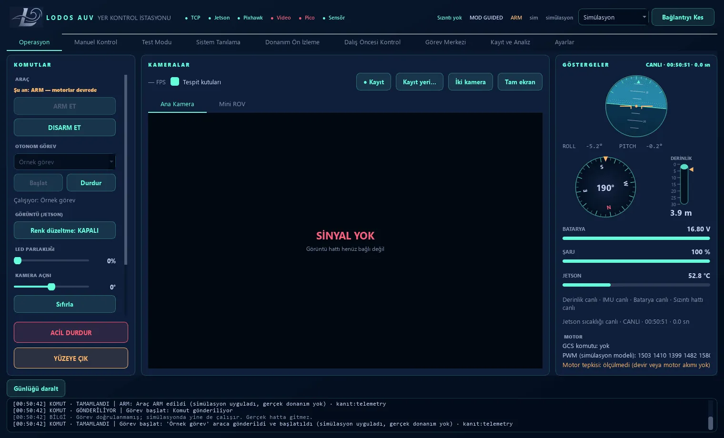Click the Şu an: ARM — motorlar devrede text
The height and width of the screenshot is (438, 724).
(x=55, y=90)
